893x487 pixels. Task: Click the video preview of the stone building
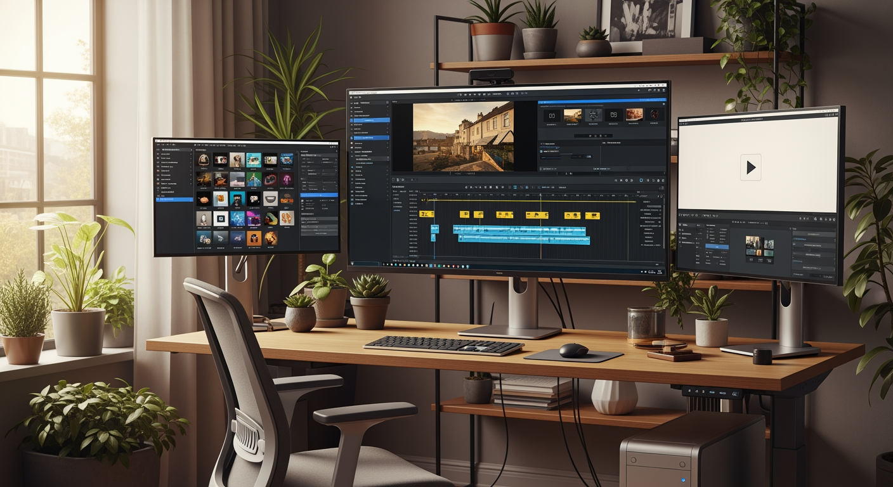point(463,136)
